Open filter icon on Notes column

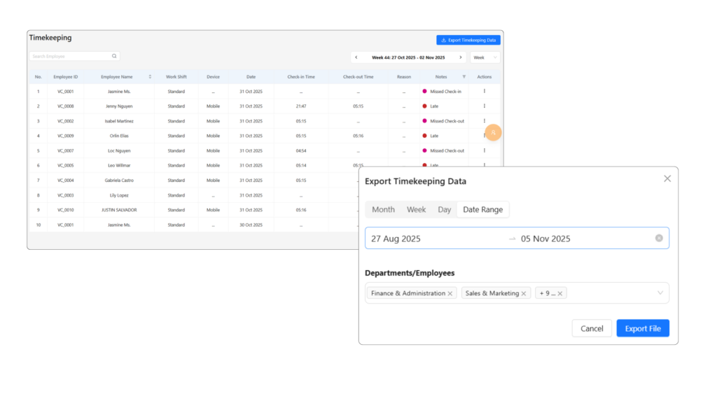[464, 76]
